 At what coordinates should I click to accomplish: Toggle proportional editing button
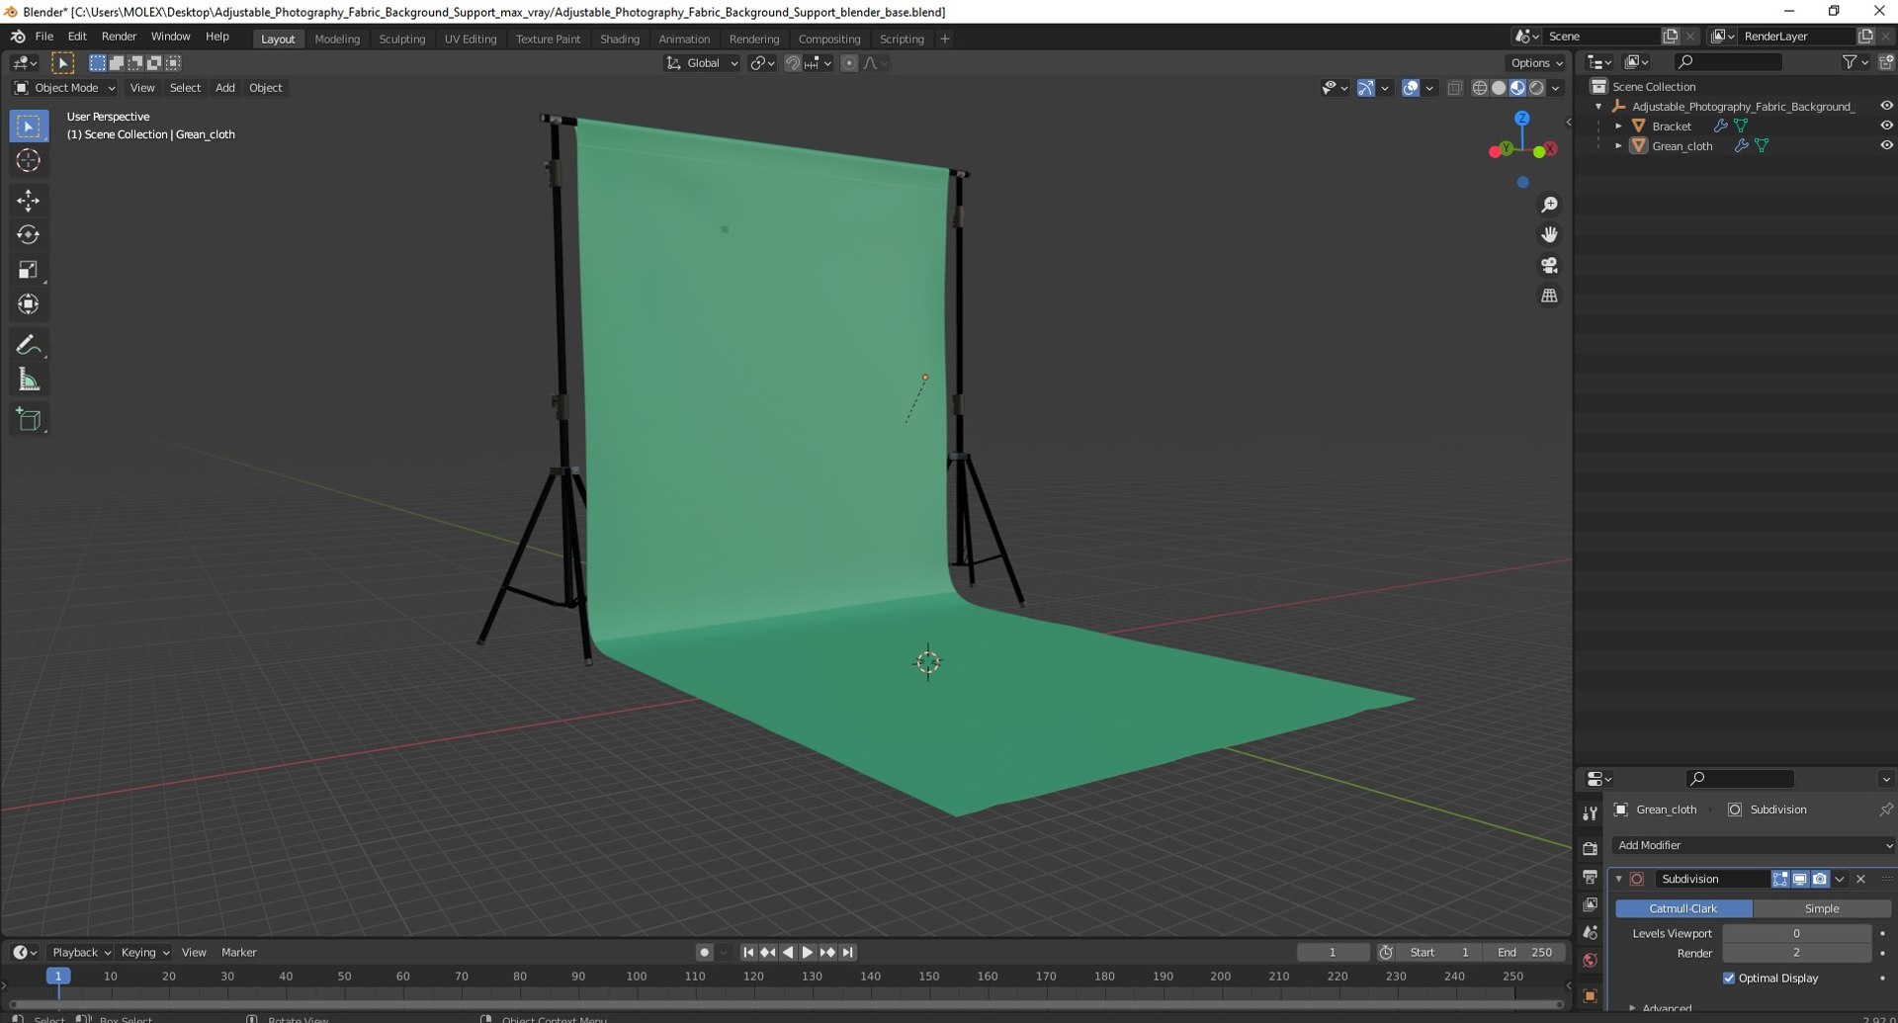(x=849, y=63)
